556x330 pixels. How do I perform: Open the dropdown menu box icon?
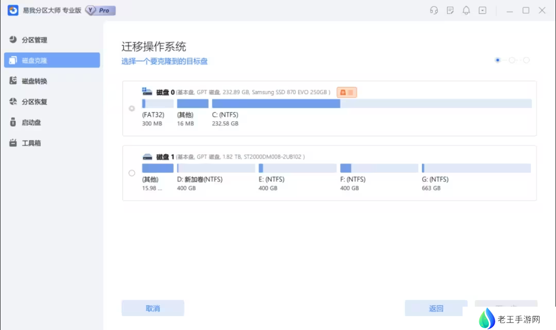click(x=482, y=10)
